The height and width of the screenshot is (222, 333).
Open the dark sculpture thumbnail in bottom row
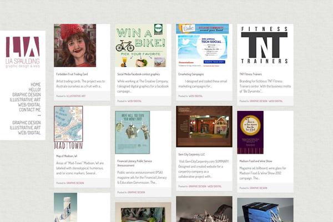tap(204, 209)
